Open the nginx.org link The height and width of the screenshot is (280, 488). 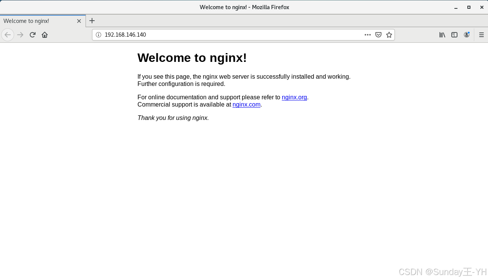294,97
